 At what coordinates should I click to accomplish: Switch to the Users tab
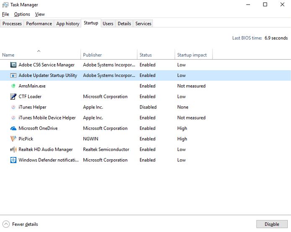(x=108, y=24)
